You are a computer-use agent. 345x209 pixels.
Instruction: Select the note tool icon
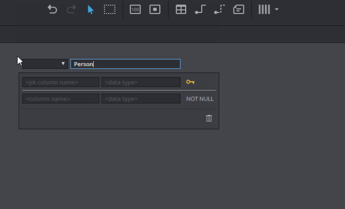coord(238,9)
